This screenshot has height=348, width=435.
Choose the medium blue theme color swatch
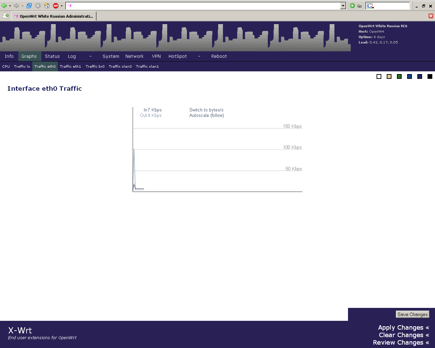410,76
